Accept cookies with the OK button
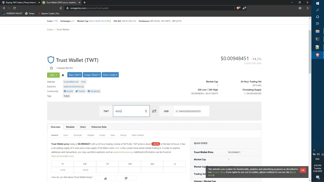 pos(303,170)
